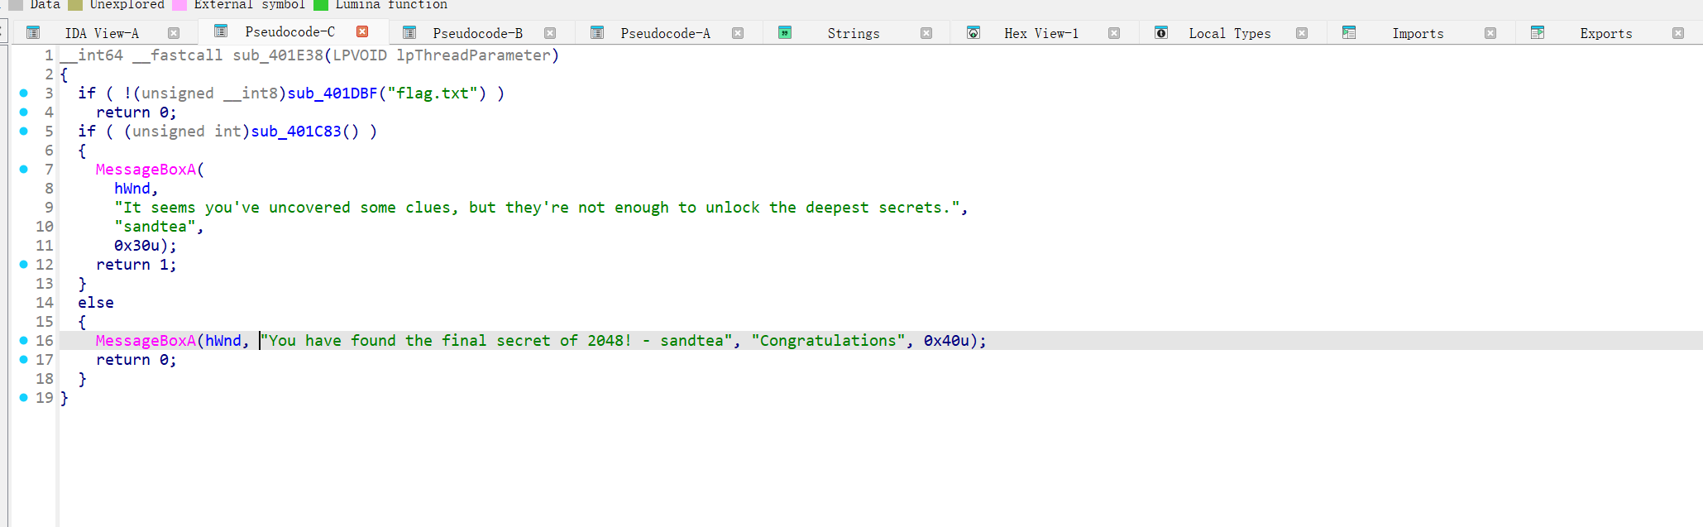Click the Pseudocode-A tab icon

point(597,33)
